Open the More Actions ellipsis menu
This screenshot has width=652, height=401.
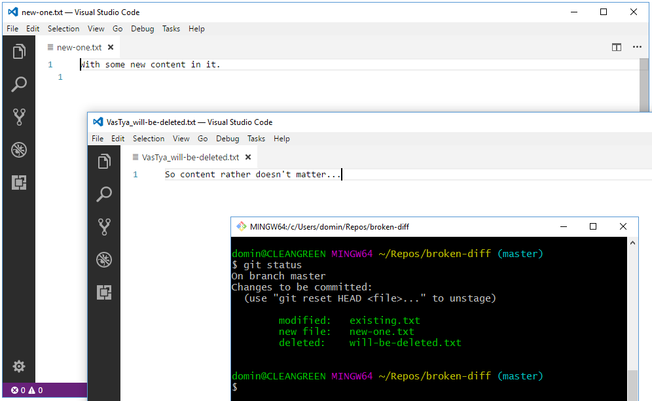click(638, 47)
